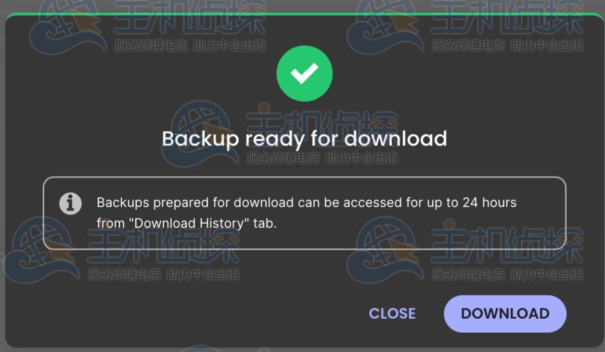The image size is (605, 352).
Task: Select the rounded border of the info panel
Action: pyautogui.click(x=304, y=178)
